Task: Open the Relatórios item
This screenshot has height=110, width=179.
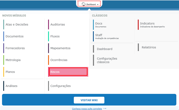Action: pyautogui.click(x=149, y=47)
